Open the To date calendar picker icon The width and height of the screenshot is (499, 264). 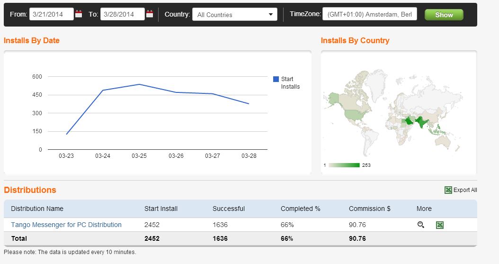tap(150, 14)
